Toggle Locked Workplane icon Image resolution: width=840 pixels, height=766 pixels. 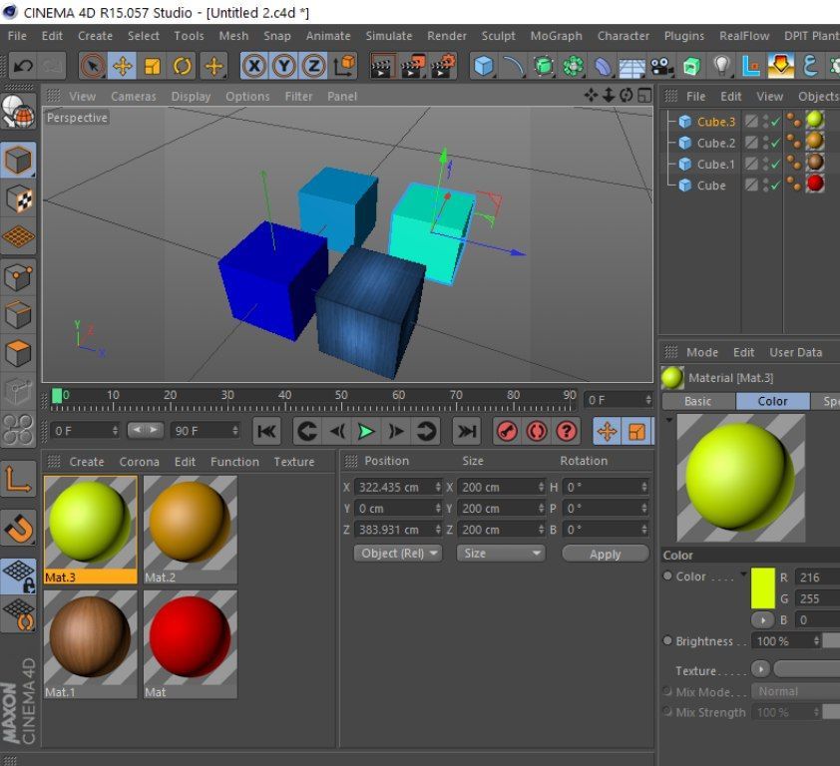[18, 575]
